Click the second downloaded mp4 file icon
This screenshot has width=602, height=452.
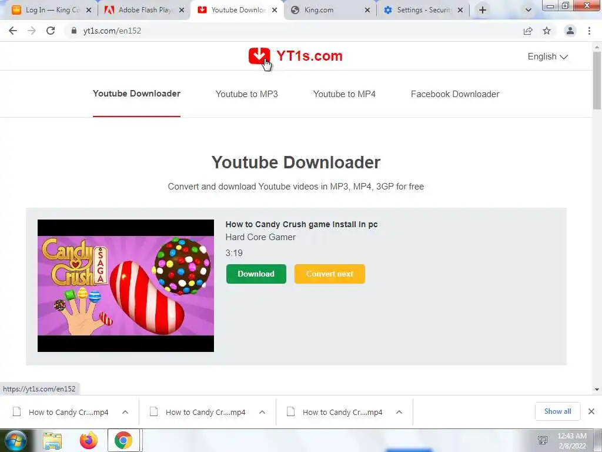(154, 412)
